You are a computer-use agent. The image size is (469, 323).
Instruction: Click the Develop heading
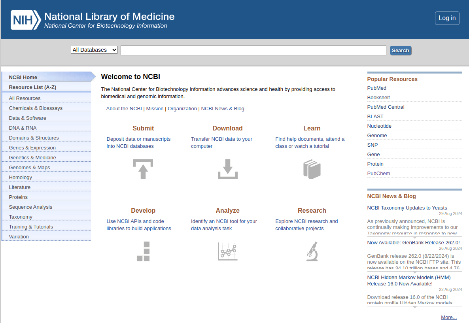[143, 210]
